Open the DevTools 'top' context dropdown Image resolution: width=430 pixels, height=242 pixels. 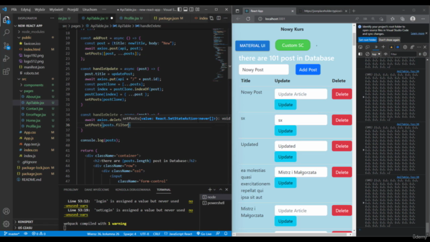coord(376,54)
